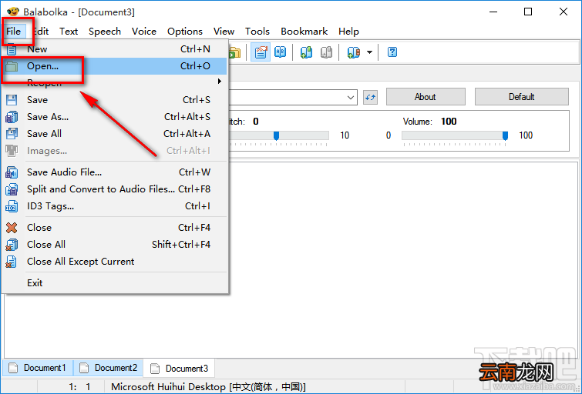Screen dimensions: 582x394
Task: Click the Close All Except Current icon
Action: pyautogui.click(x=12, y=262)
